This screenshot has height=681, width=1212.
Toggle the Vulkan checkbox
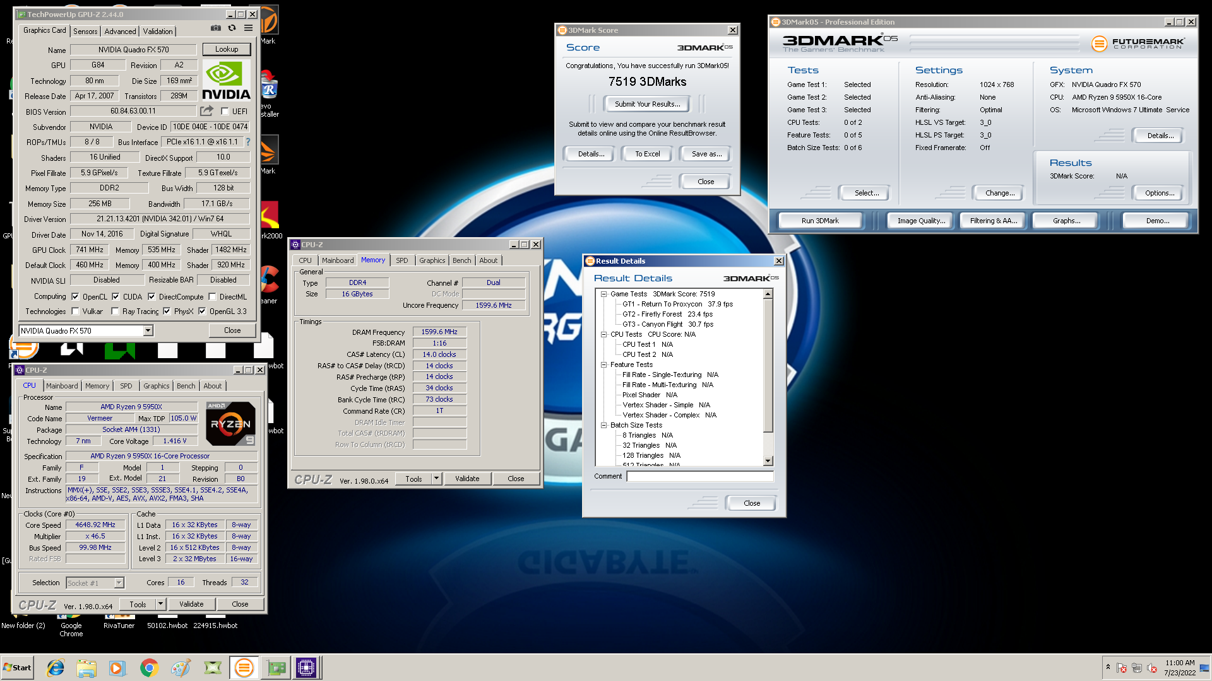pyautogui.click(x=75, y=311)
